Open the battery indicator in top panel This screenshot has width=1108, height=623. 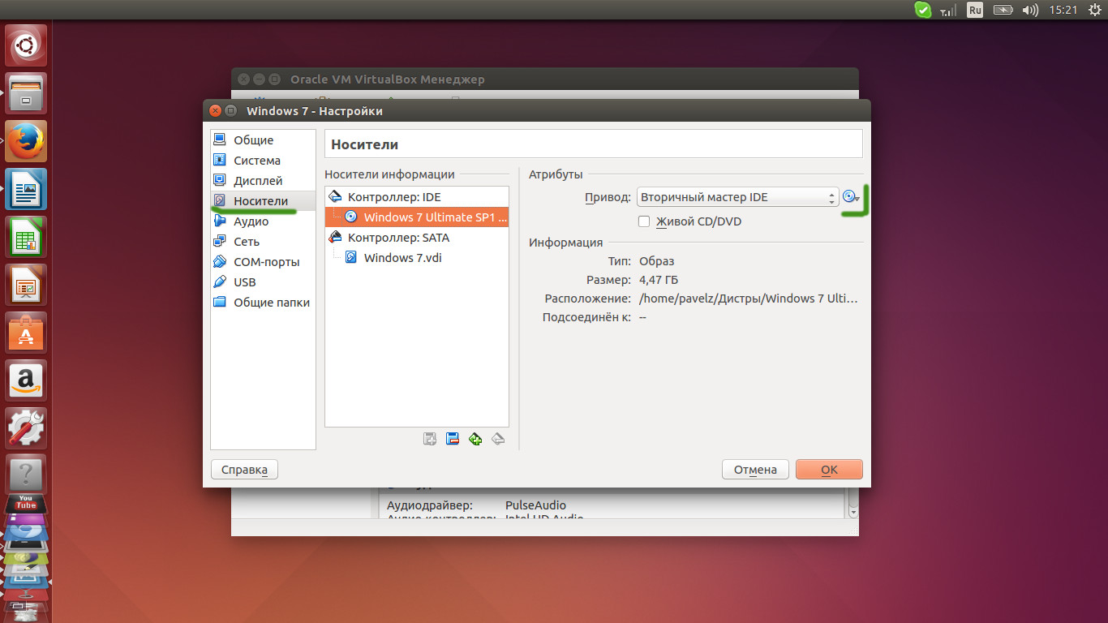pos(1003,10)
